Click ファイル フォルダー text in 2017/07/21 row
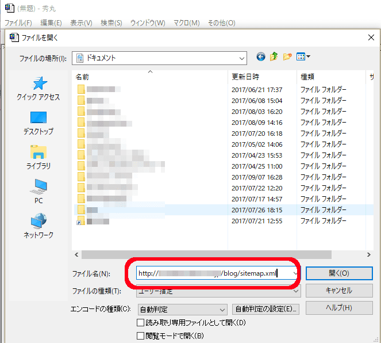381x343 pixels. (x=323, y=220)
